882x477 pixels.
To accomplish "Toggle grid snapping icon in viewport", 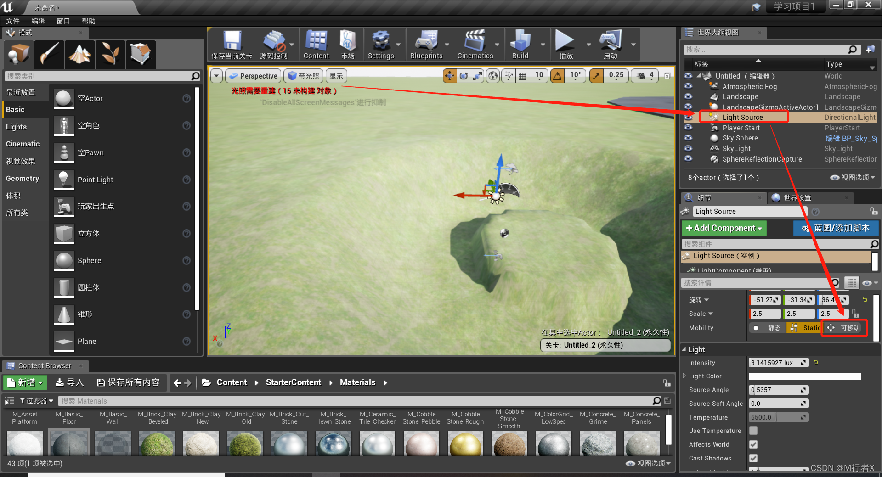I will [522, 76].
